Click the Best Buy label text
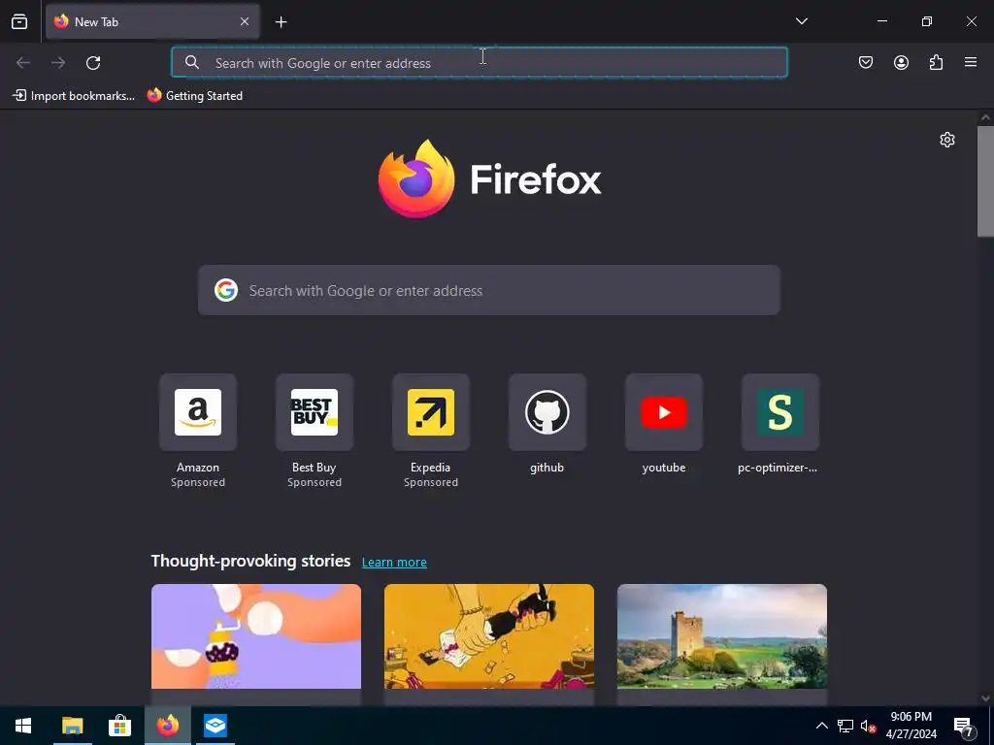This screenshot has width=994, height=745. pos(314,468)
